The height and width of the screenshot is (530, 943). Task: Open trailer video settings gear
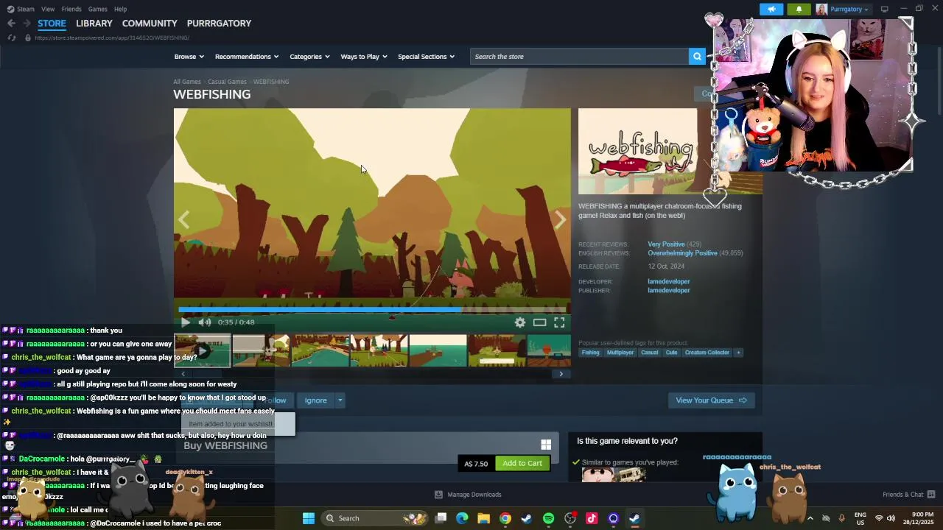(x=520, y=322)
